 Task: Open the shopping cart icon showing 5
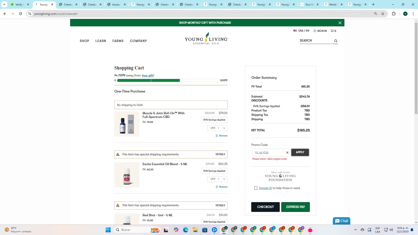coord(333,31)
